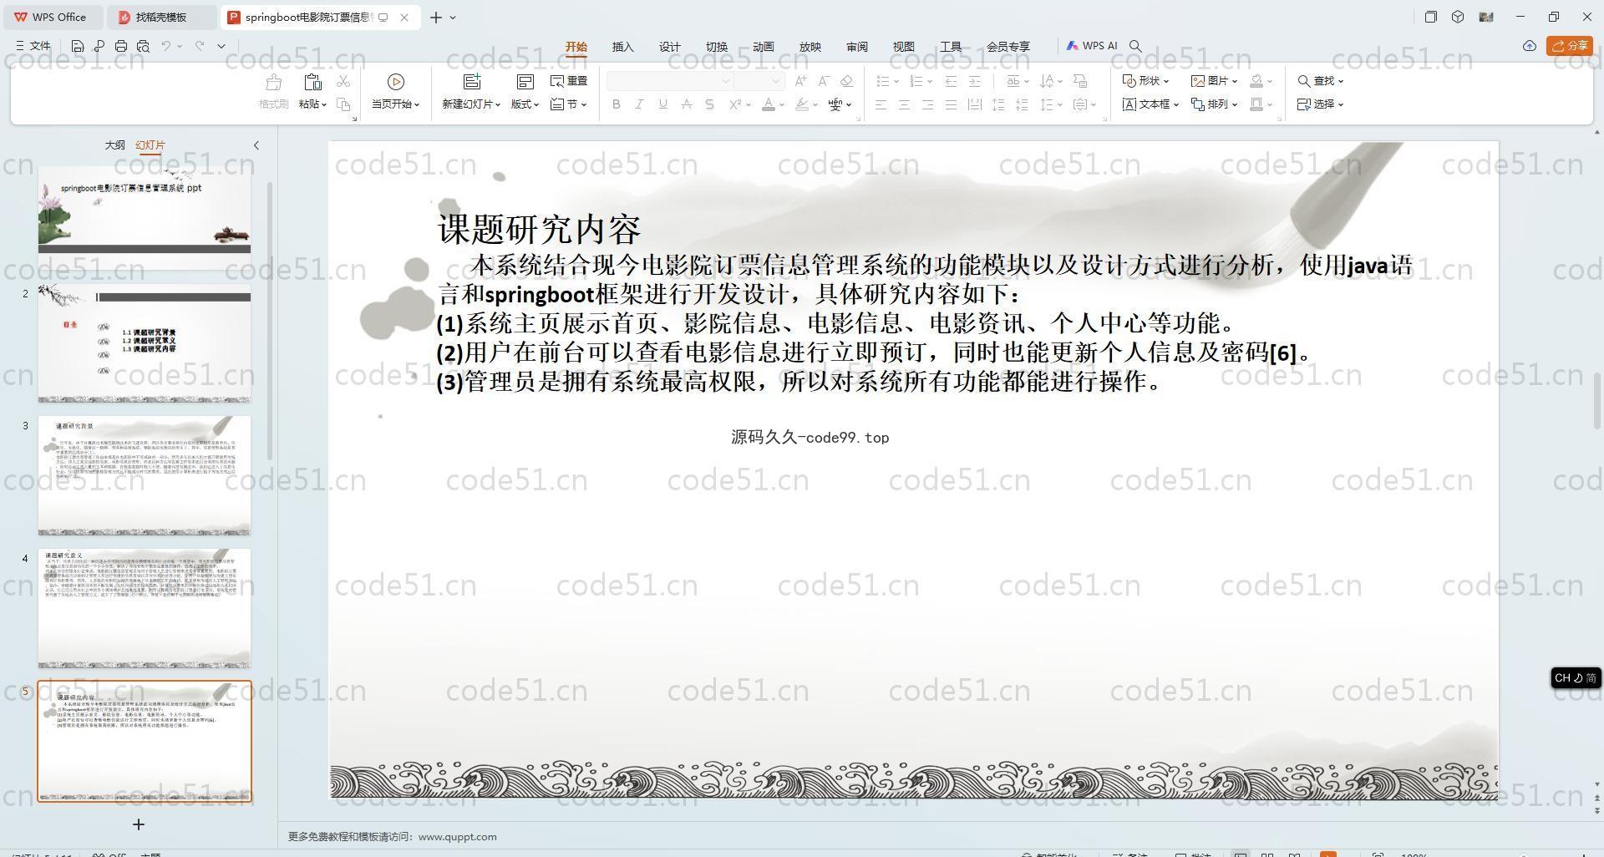Align text left
The image size is (1604, 857).
[881, 104]
